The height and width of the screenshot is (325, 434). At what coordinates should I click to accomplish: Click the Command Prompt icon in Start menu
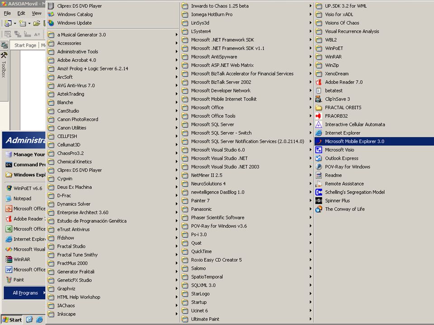(9, 165)
